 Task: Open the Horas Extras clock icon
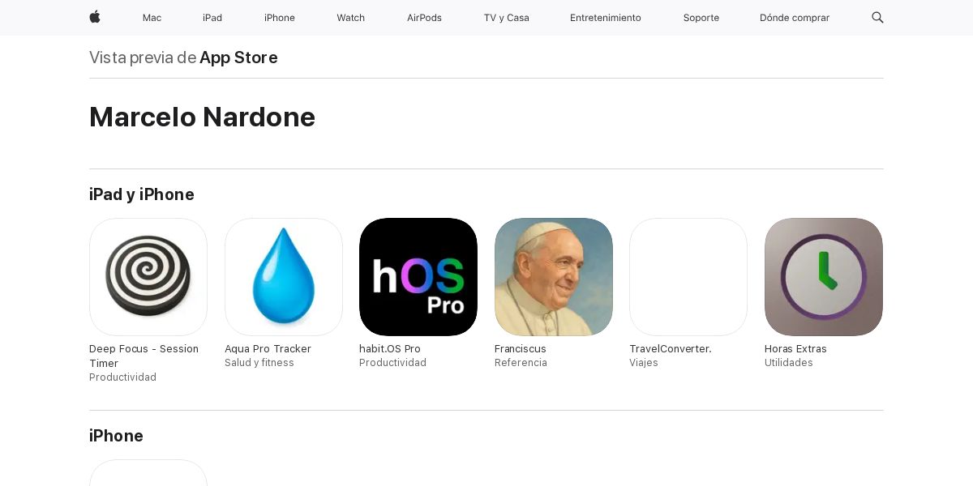tap(824, 277)
